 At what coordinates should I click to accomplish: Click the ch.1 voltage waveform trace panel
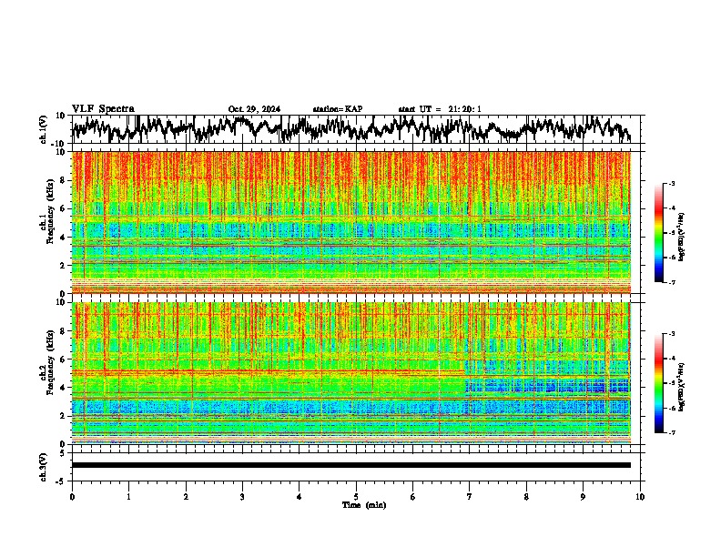coord(356,129)
